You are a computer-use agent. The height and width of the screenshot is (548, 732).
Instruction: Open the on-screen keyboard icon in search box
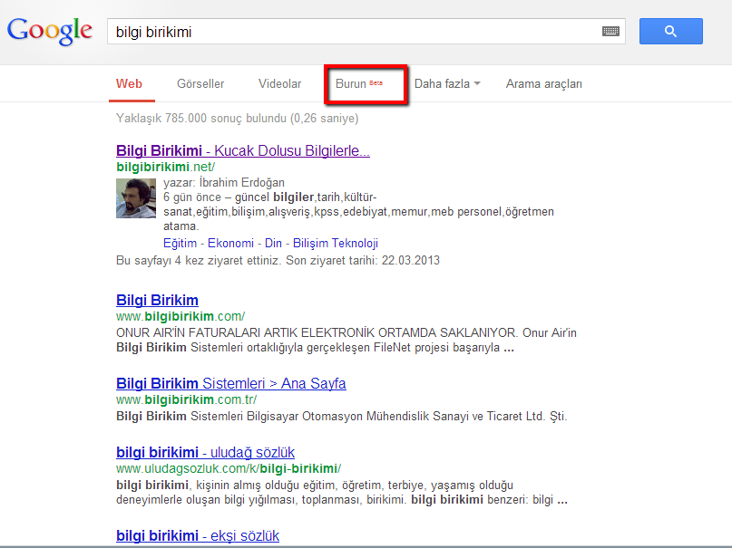[x=610, y=31]
